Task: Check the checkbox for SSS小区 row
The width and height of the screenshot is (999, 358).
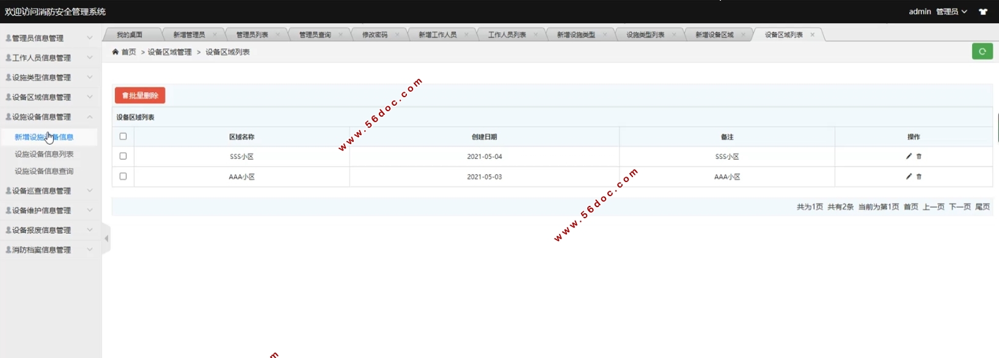Action: (123, 156)
